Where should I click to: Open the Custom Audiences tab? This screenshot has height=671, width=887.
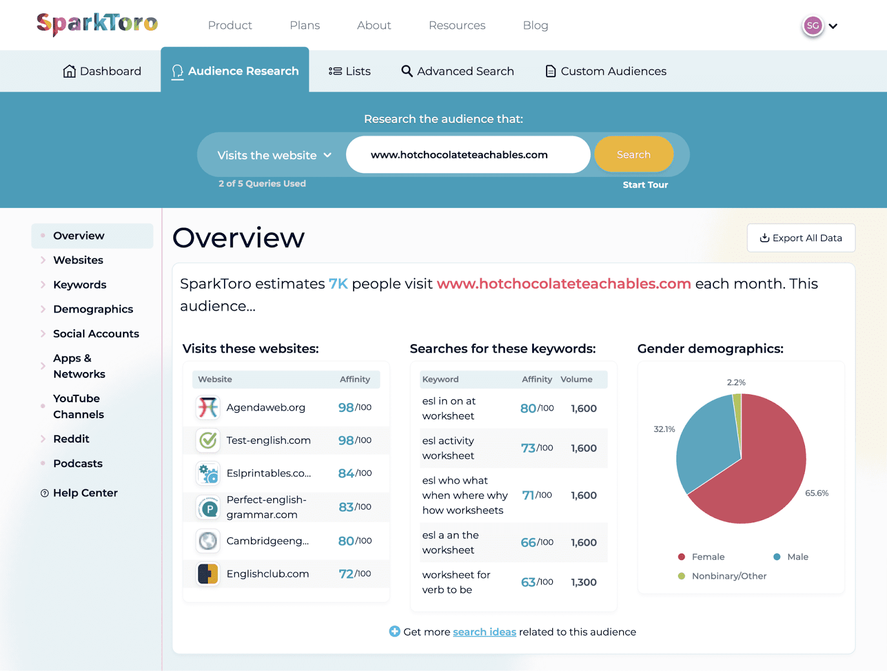tap(606, 71)
